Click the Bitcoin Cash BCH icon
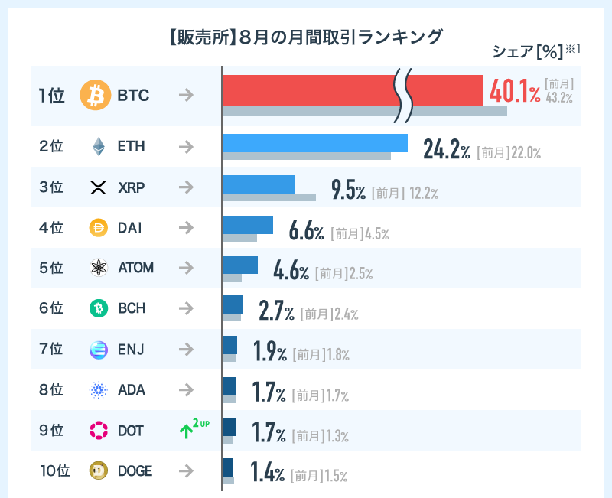612x498 pixels. click(98, 308)
